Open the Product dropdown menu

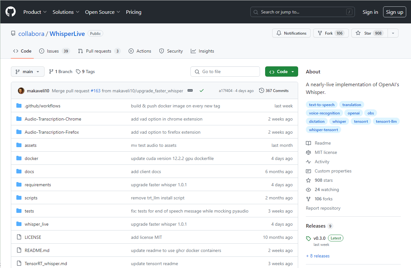pos(35,12)
